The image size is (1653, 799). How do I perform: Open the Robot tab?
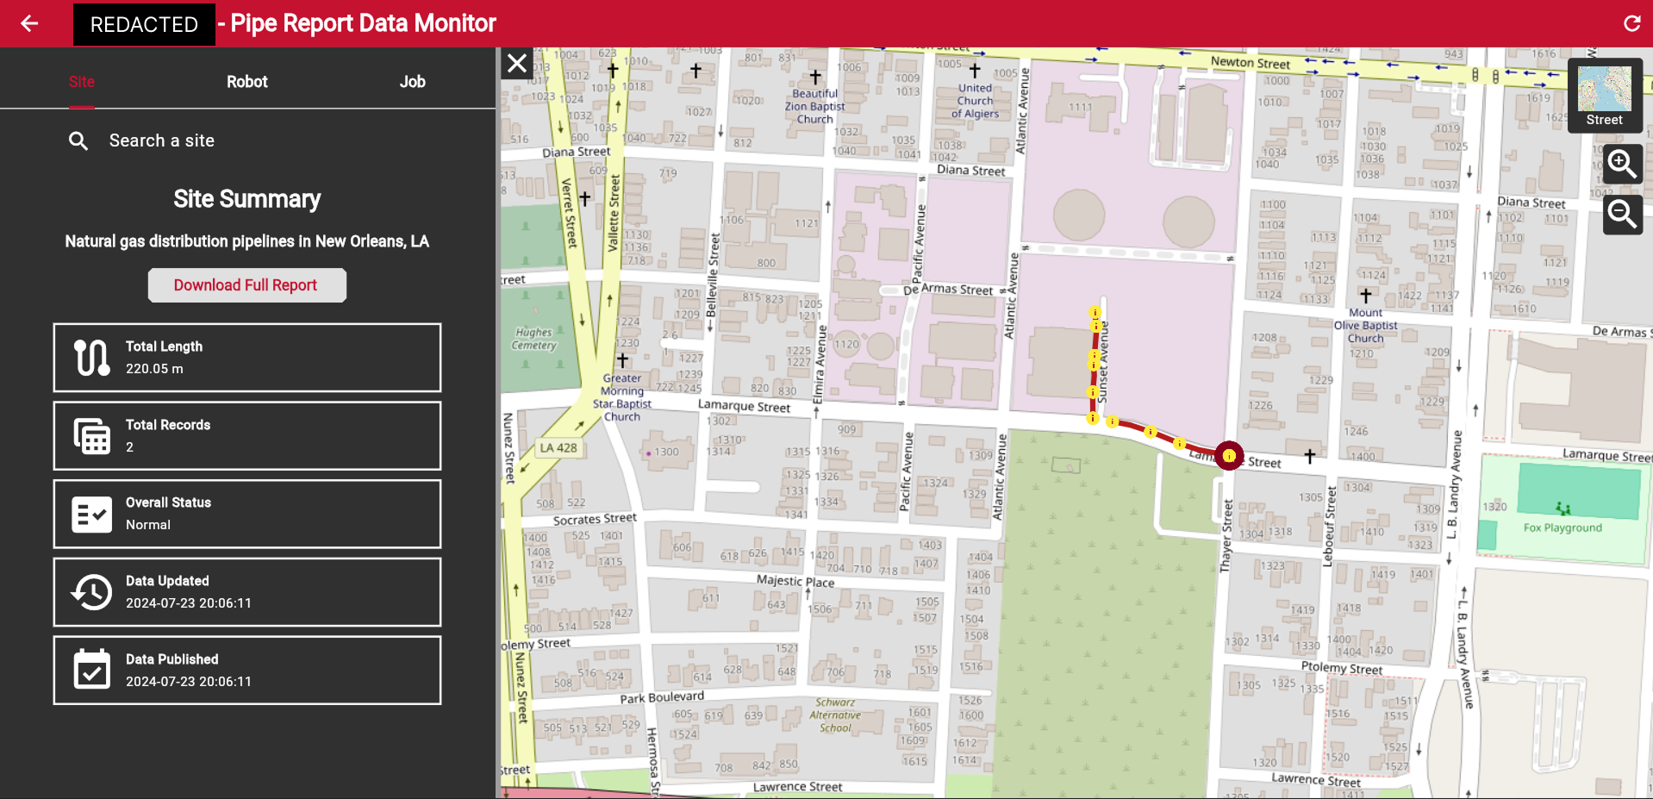pos(247,82)
